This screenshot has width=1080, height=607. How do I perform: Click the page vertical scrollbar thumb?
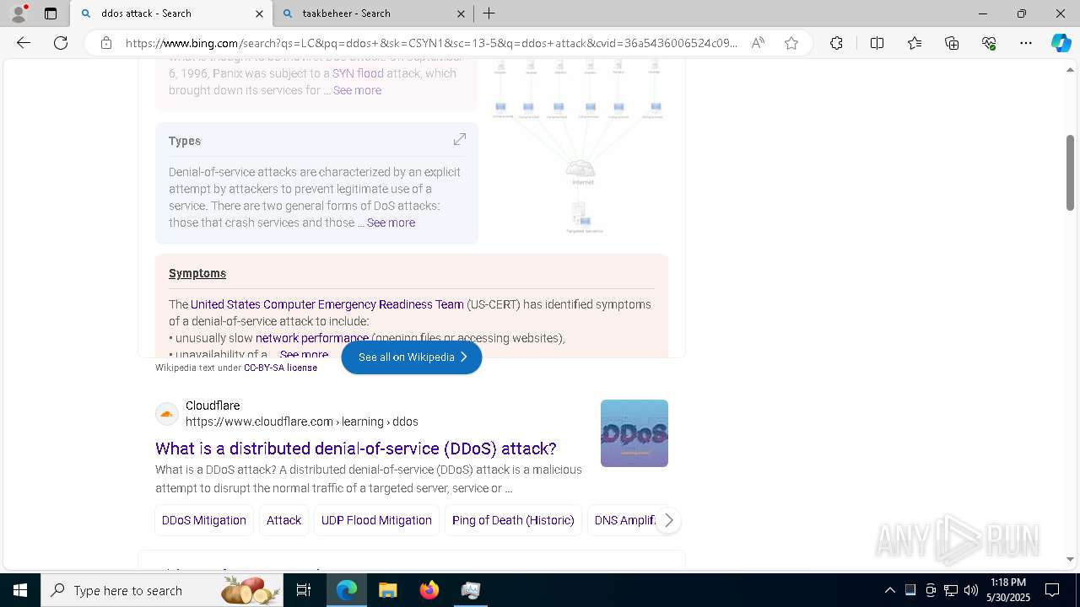coord(1070,173)
